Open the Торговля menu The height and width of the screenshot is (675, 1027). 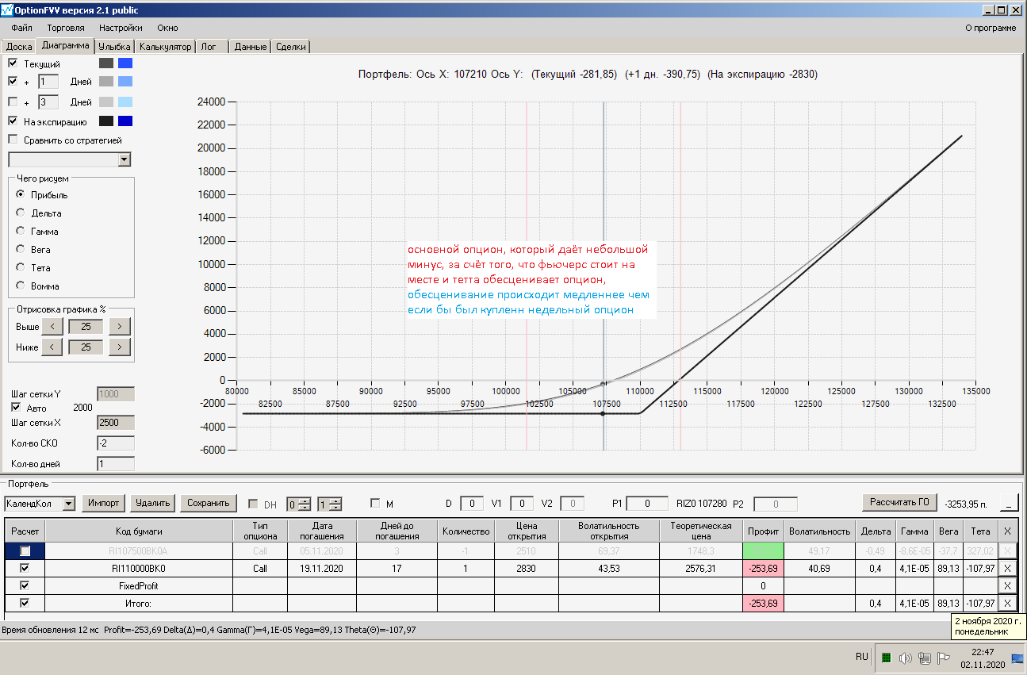(66, 28)
